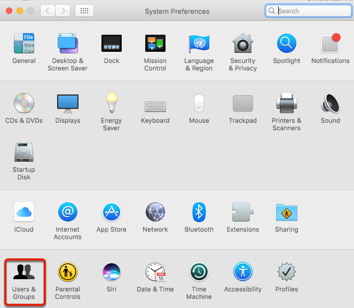
Task: Click the back navigation arrow
Action: tap(48, 11)
